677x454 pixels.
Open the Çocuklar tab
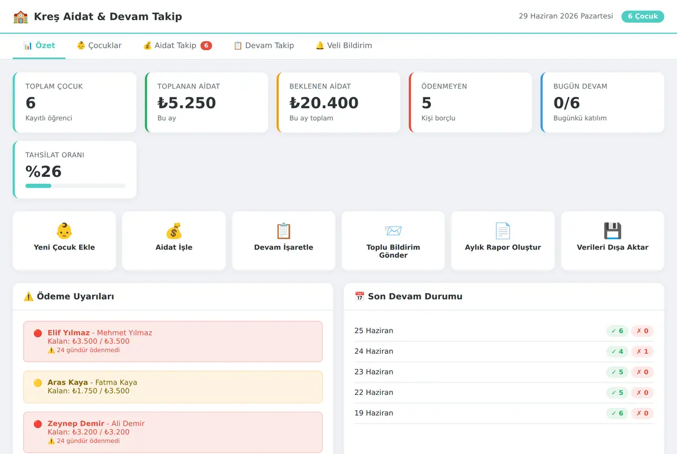pos(99,46)
